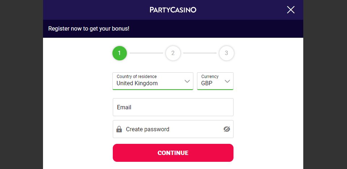This screenshot has width=347, height=169.
Task: Open the Currency GBP dropdown
Action: point(215,81)
